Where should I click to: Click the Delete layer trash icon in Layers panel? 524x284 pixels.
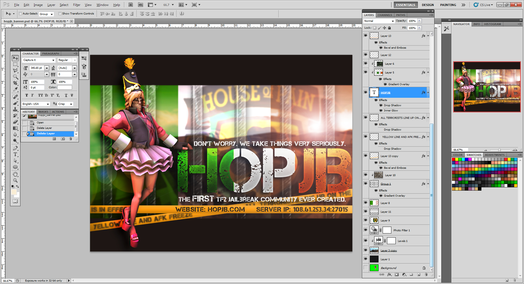[426, 274]
